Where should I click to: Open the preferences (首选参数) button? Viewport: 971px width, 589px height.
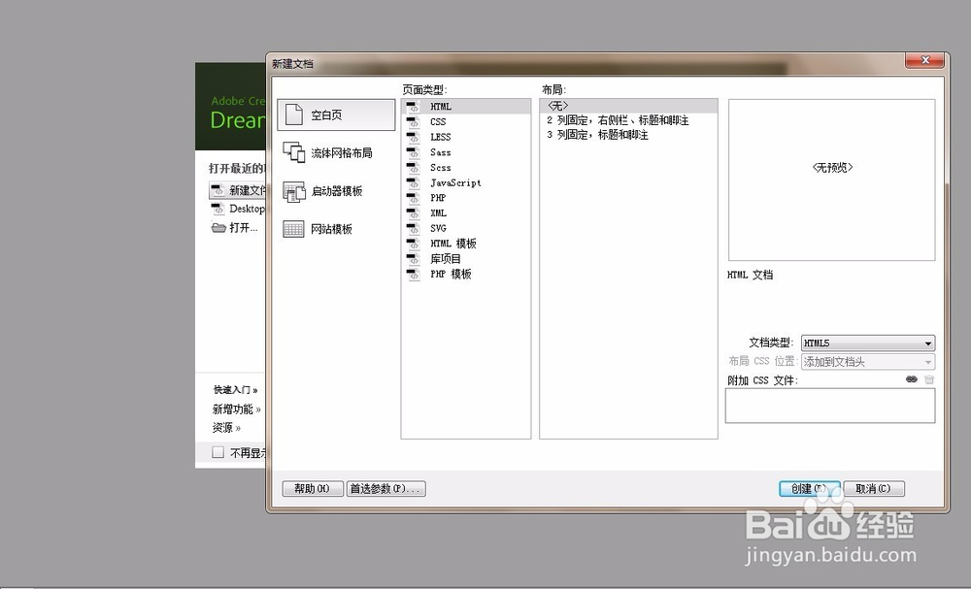point(385,489)
